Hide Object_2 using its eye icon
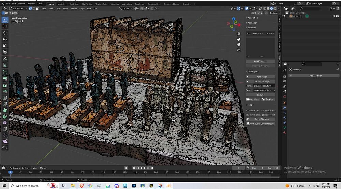The image size is (341, 189). click(333, 16)
